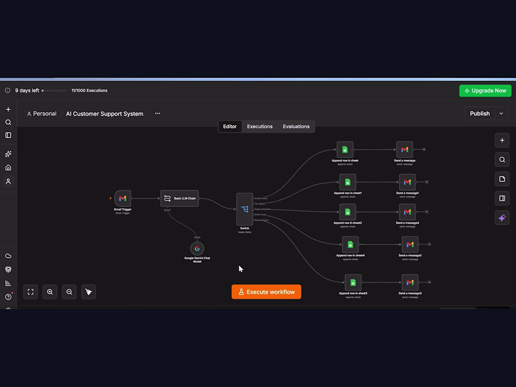This screenshot has height=387, width=516.
Task: Toggle the side panel on the right toolbar
Action: click(x=502, y=198)
